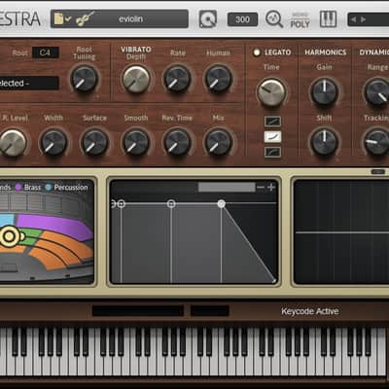The height and width of the screenshot is (389, 389).
Task: Click the wide black display above keyboard
Action: [138, 310]
